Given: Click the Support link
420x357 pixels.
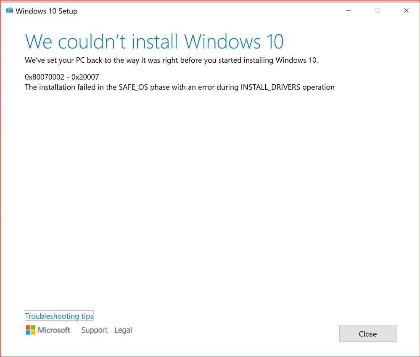Looking at the screenshot, I should coord(94,330).
